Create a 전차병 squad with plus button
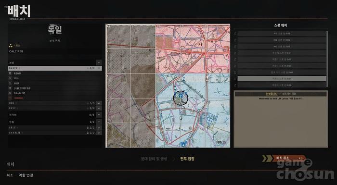The image size is (337, 185). click(99, 115)
